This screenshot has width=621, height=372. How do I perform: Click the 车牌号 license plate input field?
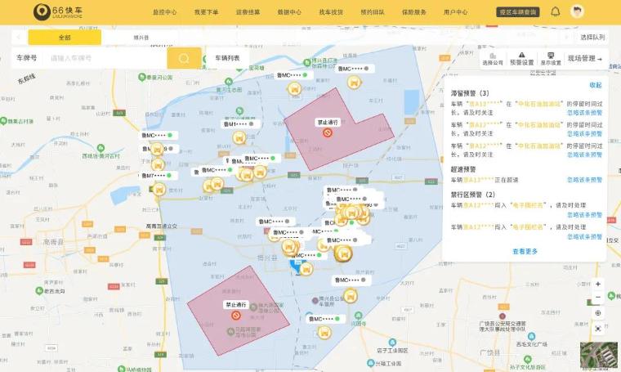tap(106, 58)
